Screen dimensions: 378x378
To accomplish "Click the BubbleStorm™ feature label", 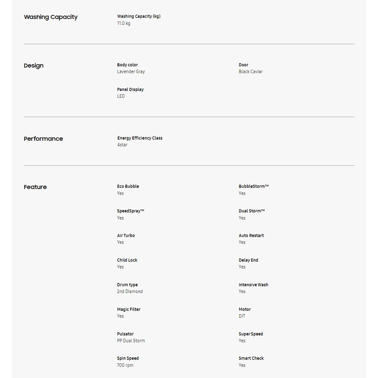I will tap(253, 186).
